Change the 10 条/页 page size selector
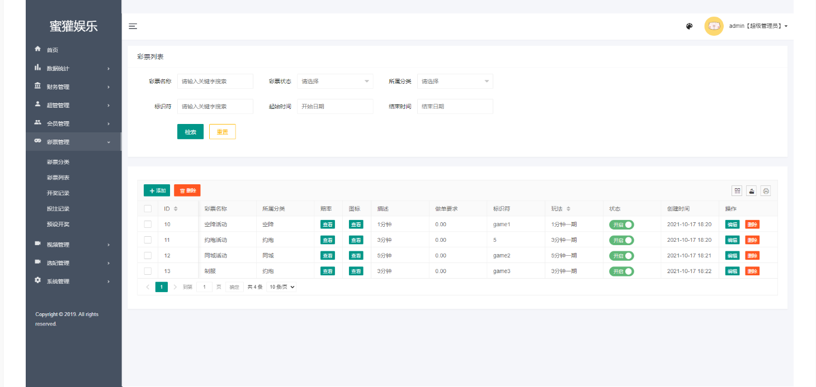816x387 pixels. click(281, 286)
